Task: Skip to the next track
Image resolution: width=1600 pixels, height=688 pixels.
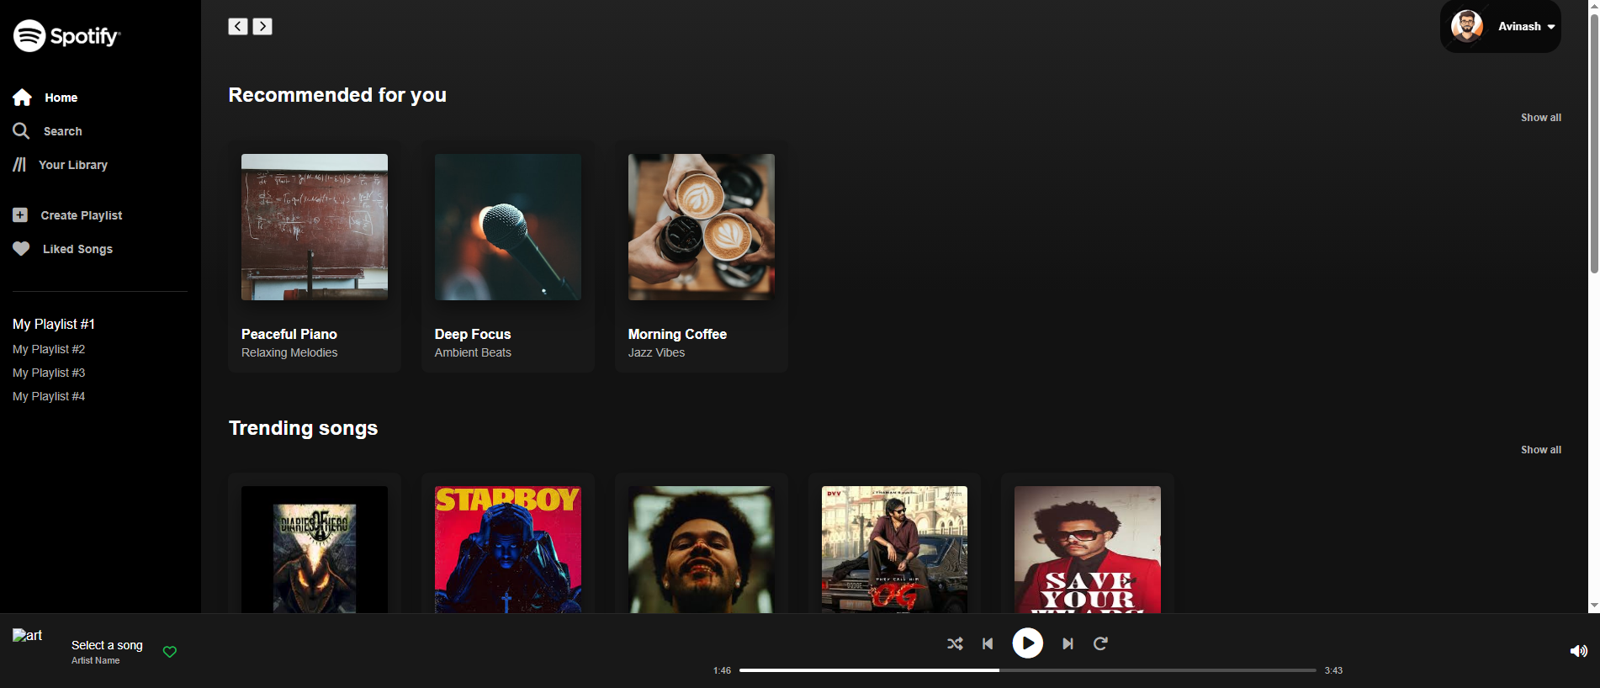Action: [x=1068, y=643]
